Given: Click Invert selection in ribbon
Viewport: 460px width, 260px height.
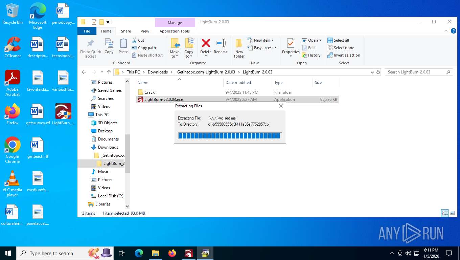Looking at the screenshot, I should pyautogui.click(x=344, y=55).
